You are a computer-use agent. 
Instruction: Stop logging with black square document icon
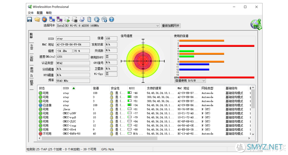pyautogui.click(x=75, y=19)
